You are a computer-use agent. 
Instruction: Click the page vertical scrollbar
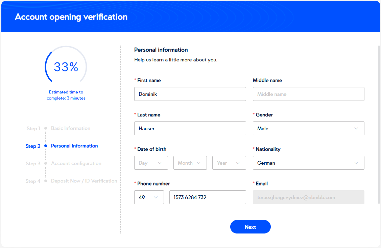coord(379,125)
